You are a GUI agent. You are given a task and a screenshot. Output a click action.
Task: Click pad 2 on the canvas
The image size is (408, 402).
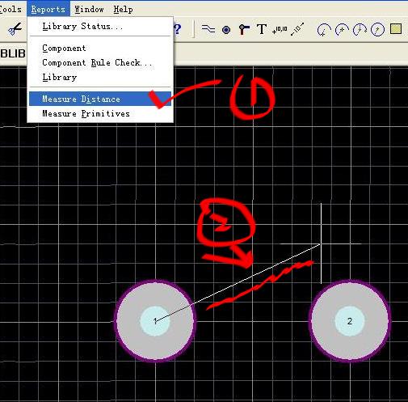click(350, 321)
